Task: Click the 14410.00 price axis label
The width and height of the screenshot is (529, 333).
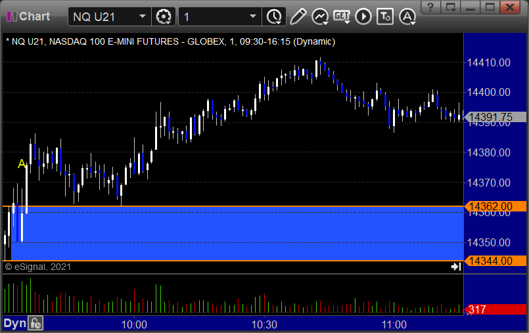Action: point(488,62)
